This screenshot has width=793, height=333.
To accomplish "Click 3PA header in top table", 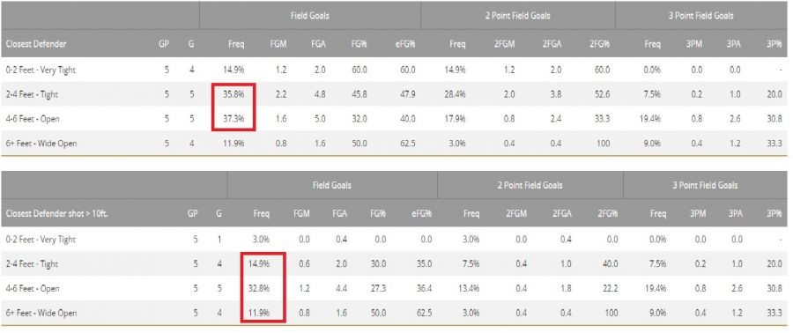I will (x=734, y=44).
